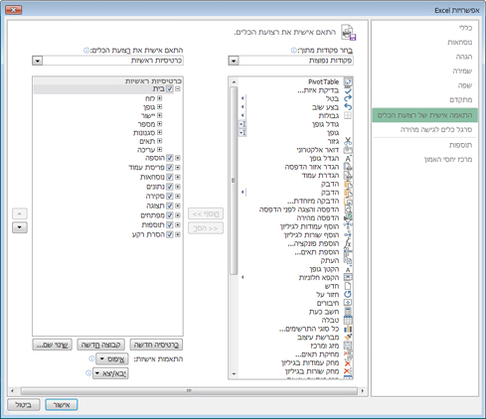This screenshot has height=419, width=486.
Task: Uncheck the בית main tab checkbox
Action: [x=170, y=88]
